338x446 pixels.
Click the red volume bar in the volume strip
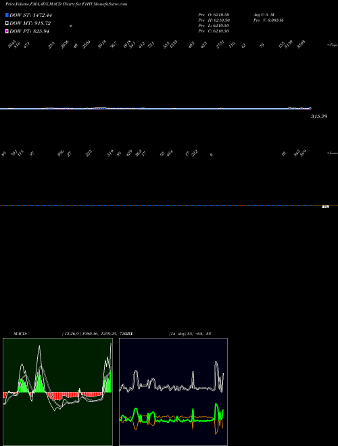pyautogui.click(x=243, y=205)
